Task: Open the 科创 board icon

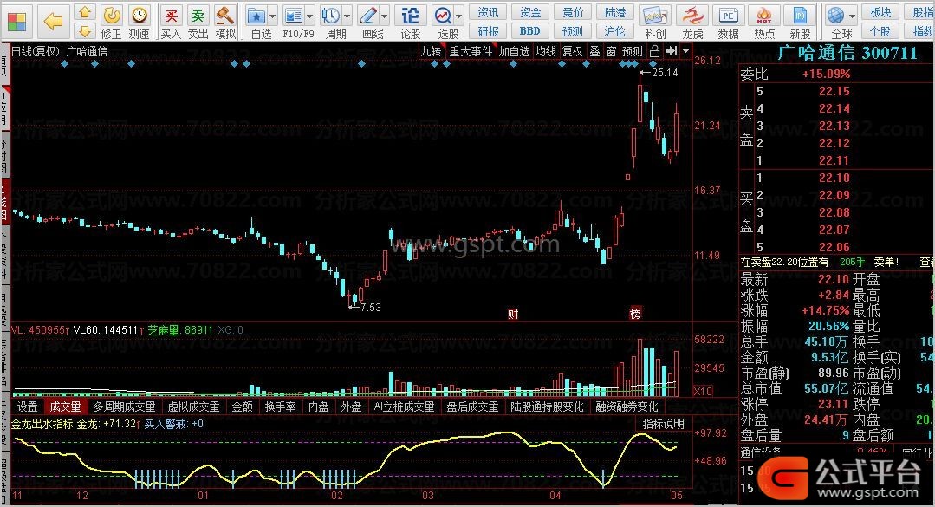Action: click(654, 16)
